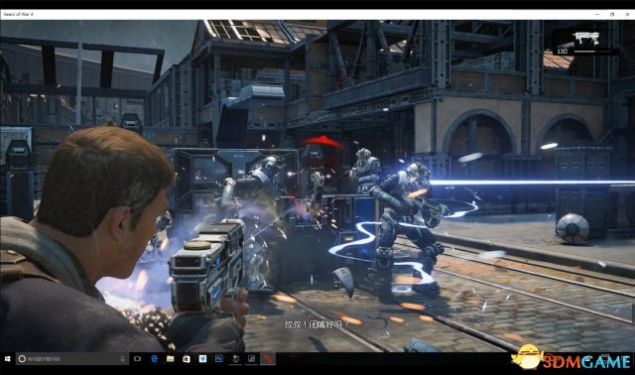Click the red active app taskbar icon
Screen dimensions: 635x375
(x=267, y=359)
